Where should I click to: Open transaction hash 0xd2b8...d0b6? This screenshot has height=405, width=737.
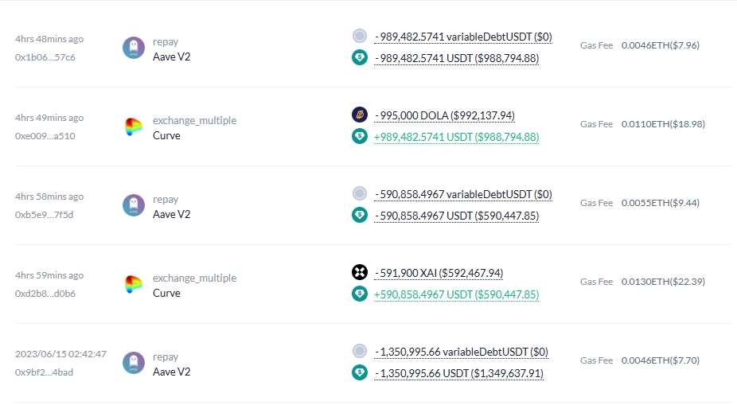coord(45,294)
